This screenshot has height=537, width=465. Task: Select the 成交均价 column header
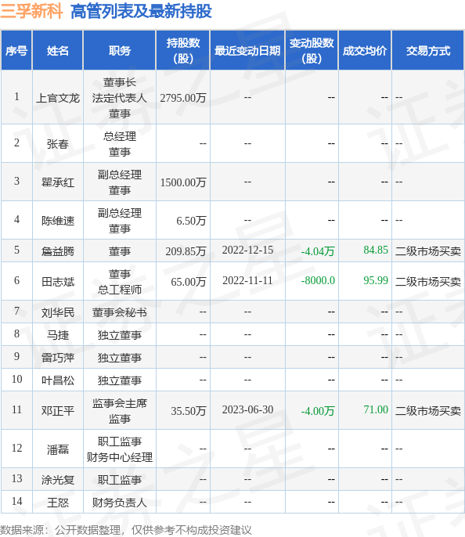pyautogui.click(x=365, y=51)
